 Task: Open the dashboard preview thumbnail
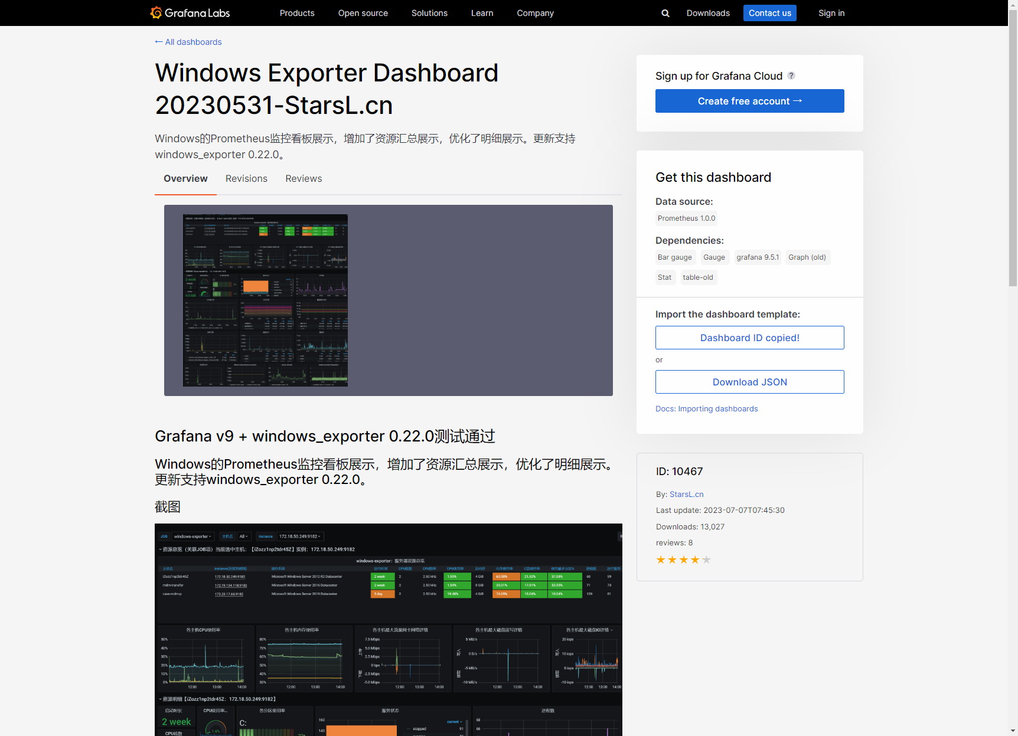pos(265,300)
